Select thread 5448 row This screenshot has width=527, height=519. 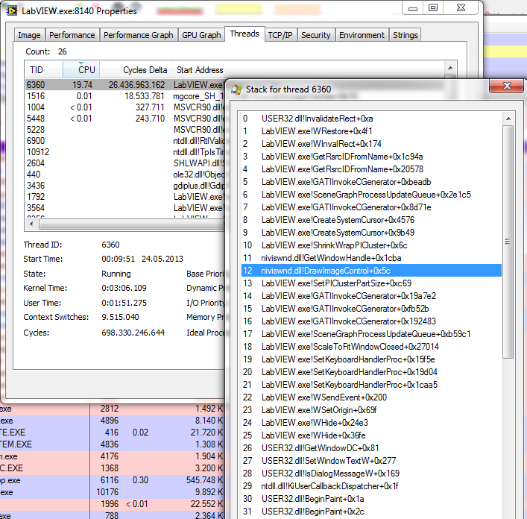(x=126, y=119)
